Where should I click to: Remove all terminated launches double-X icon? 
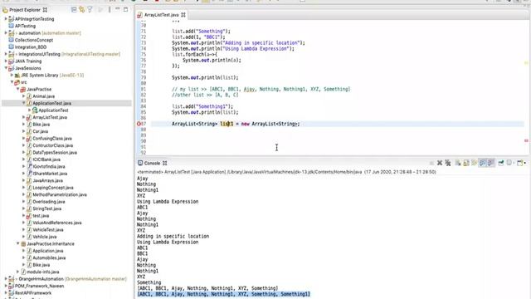point(448,163)
